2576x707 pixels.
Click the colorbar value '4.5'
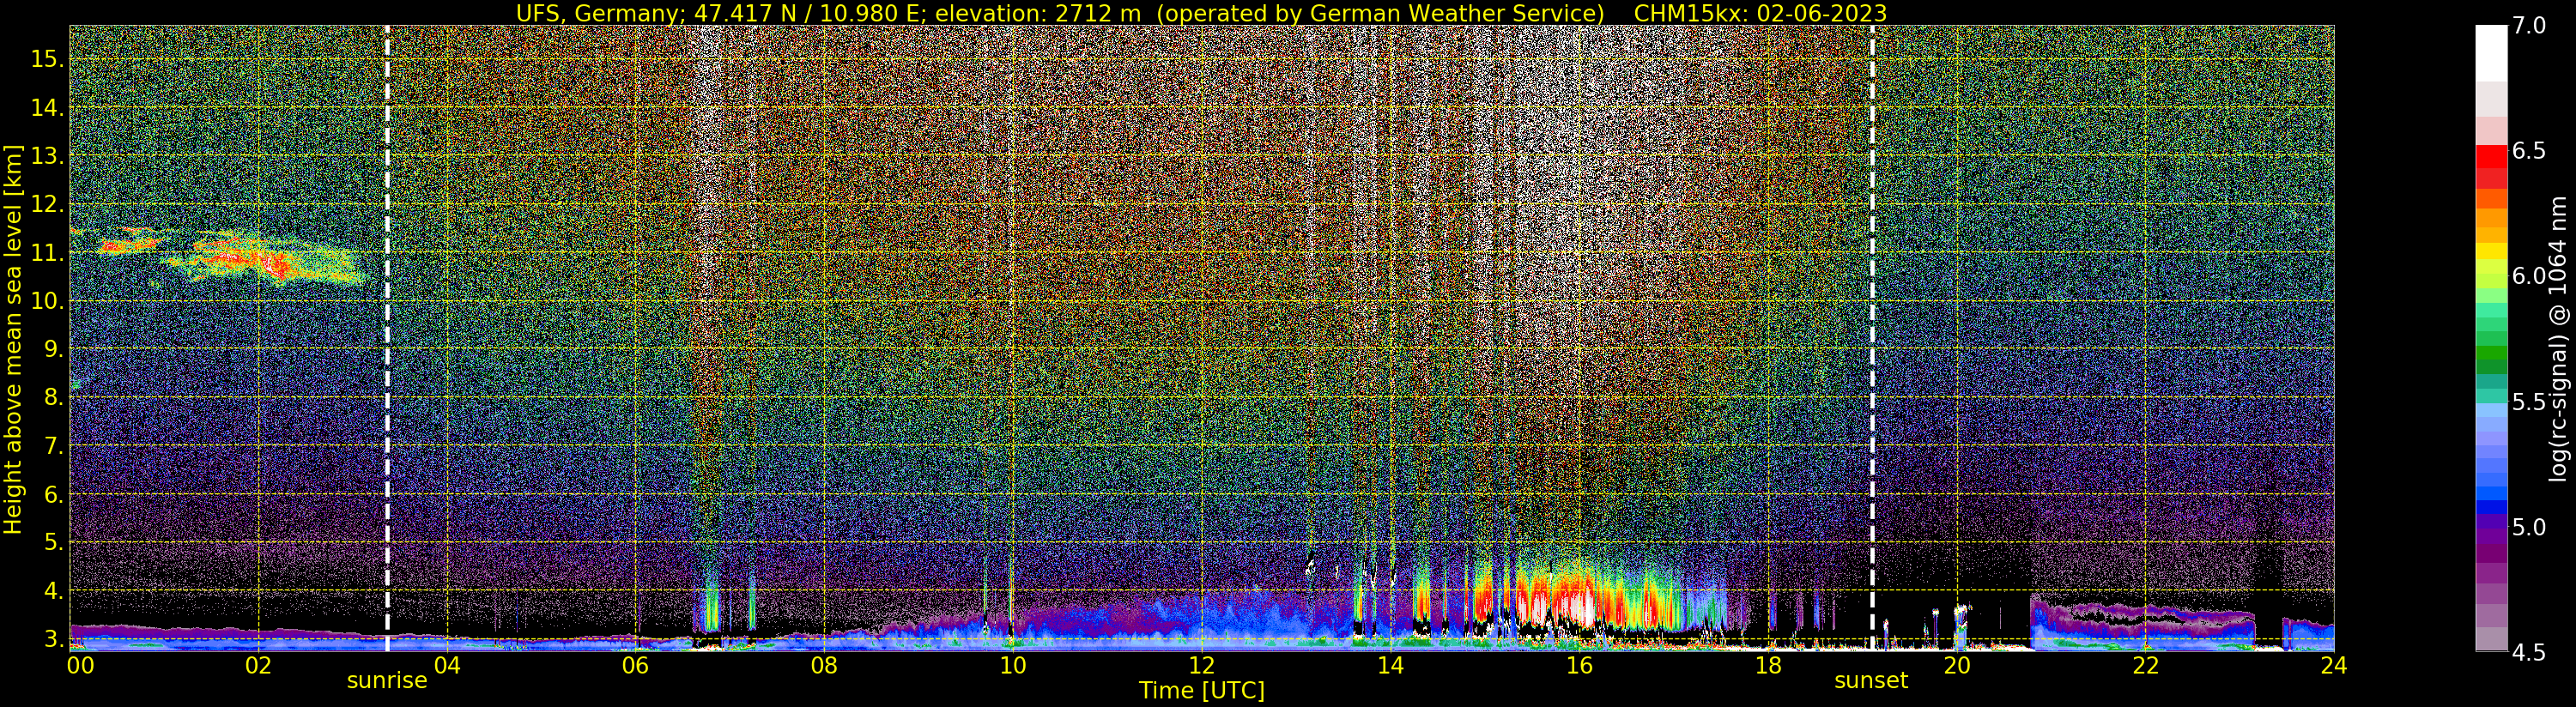click(x=2529, y=653)
